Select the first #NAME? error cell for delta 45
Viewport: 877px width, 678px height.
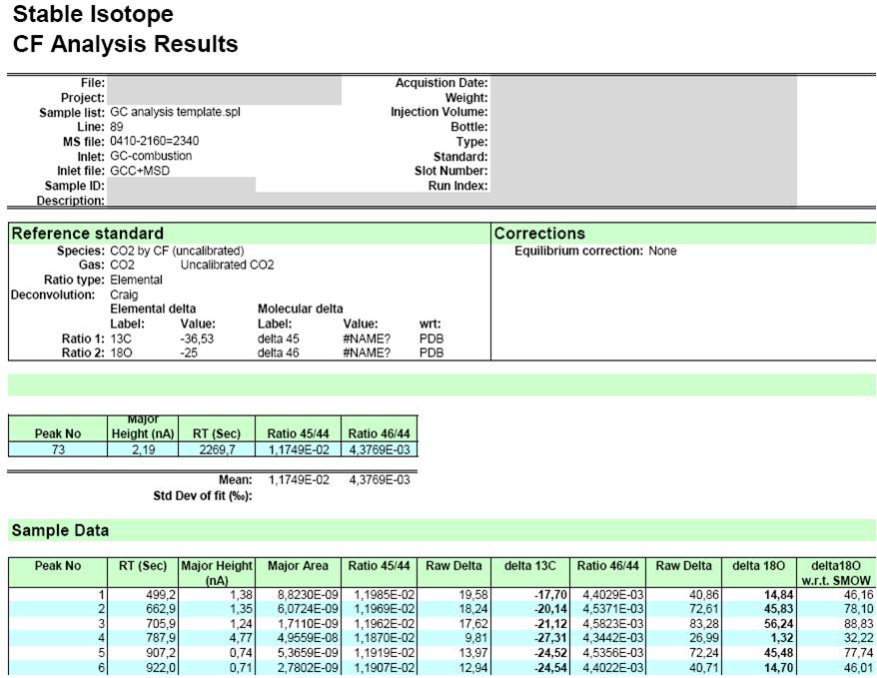(367, 339)
